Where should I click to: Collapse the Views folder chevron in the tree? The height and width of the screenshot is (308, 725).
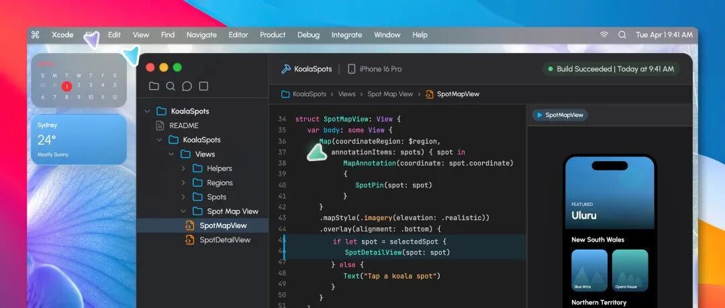click(172, 154)
